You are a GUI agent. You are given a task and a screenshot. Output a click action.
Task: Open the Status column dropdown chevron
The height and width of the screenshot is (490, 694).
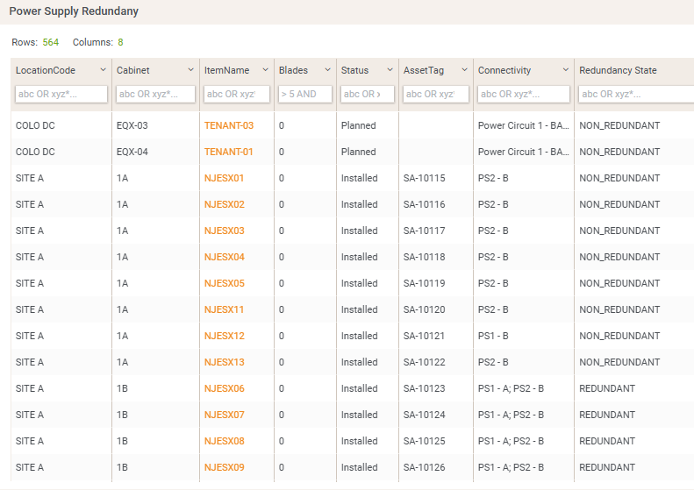(390, 70)
